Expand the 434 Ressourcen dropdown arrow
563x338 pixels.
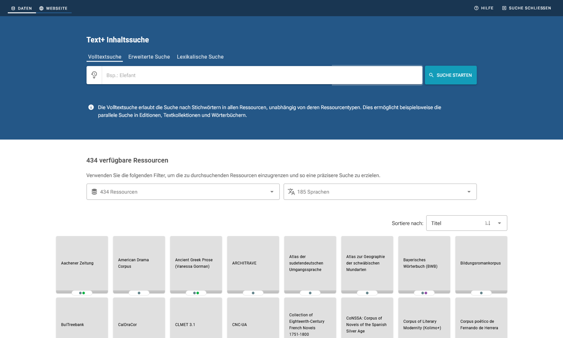pos(272,192)
